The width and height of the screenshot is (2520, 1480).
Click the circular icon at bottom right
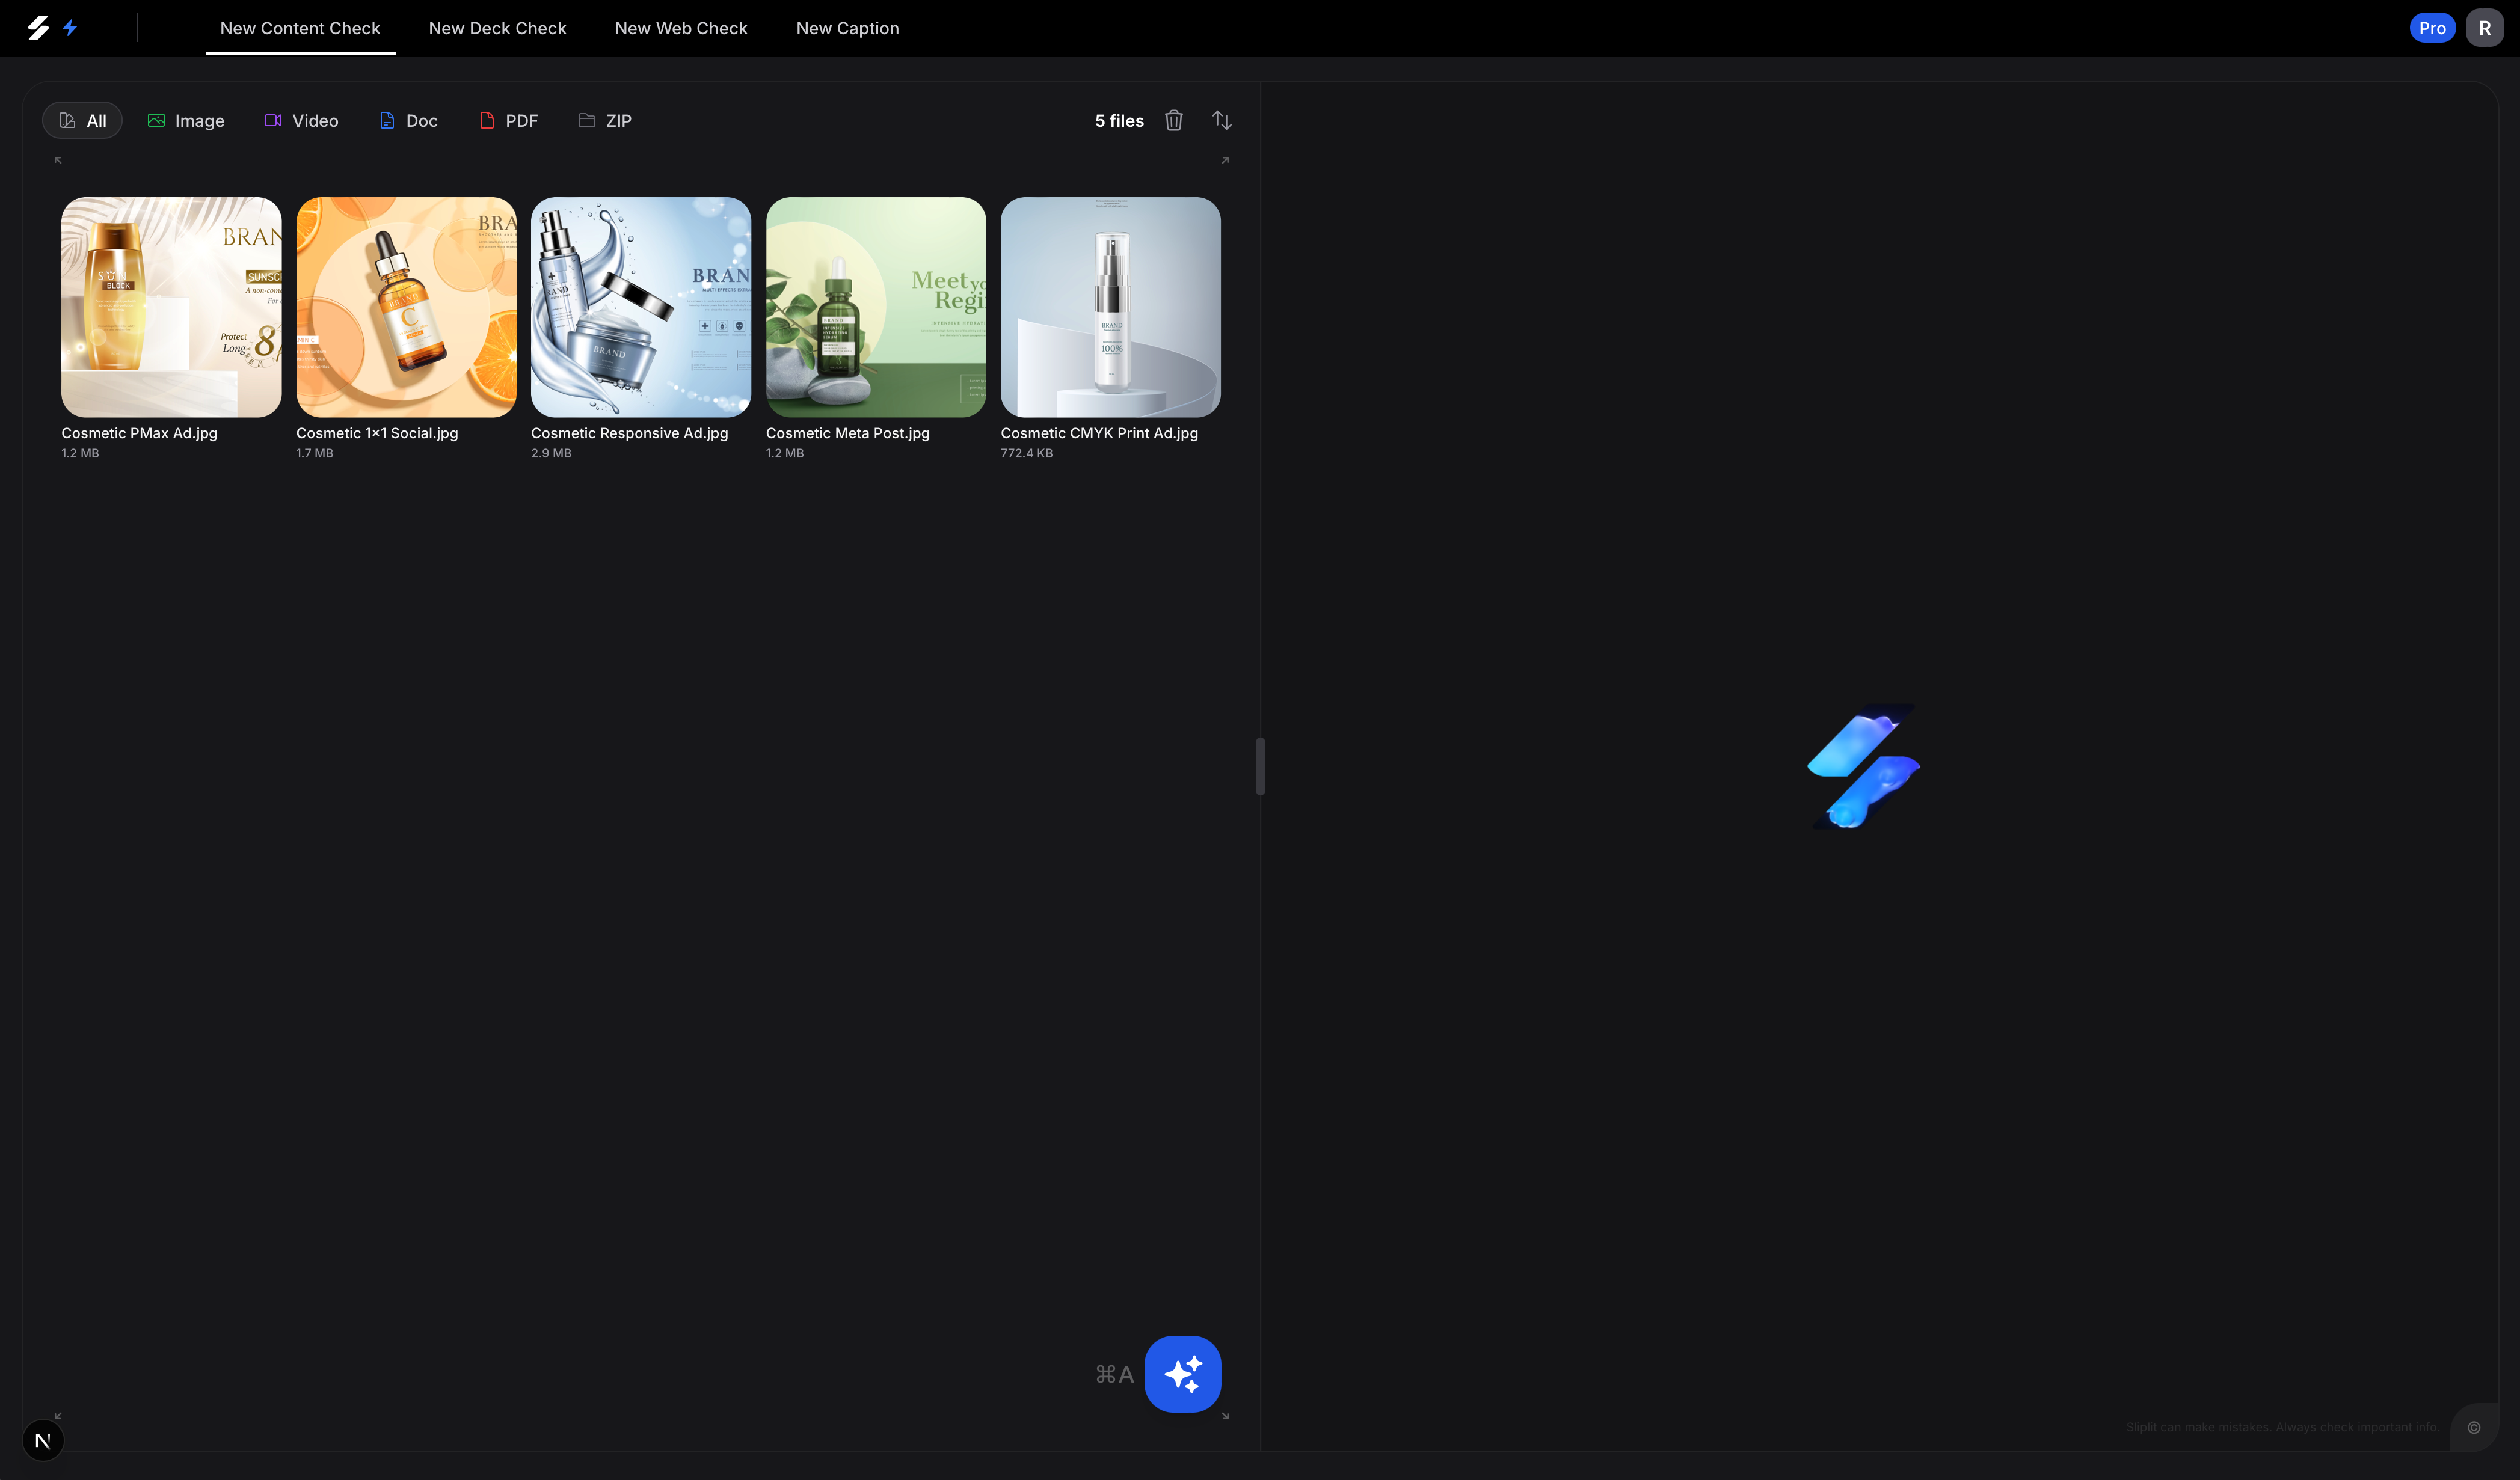pos(2473,1427)
